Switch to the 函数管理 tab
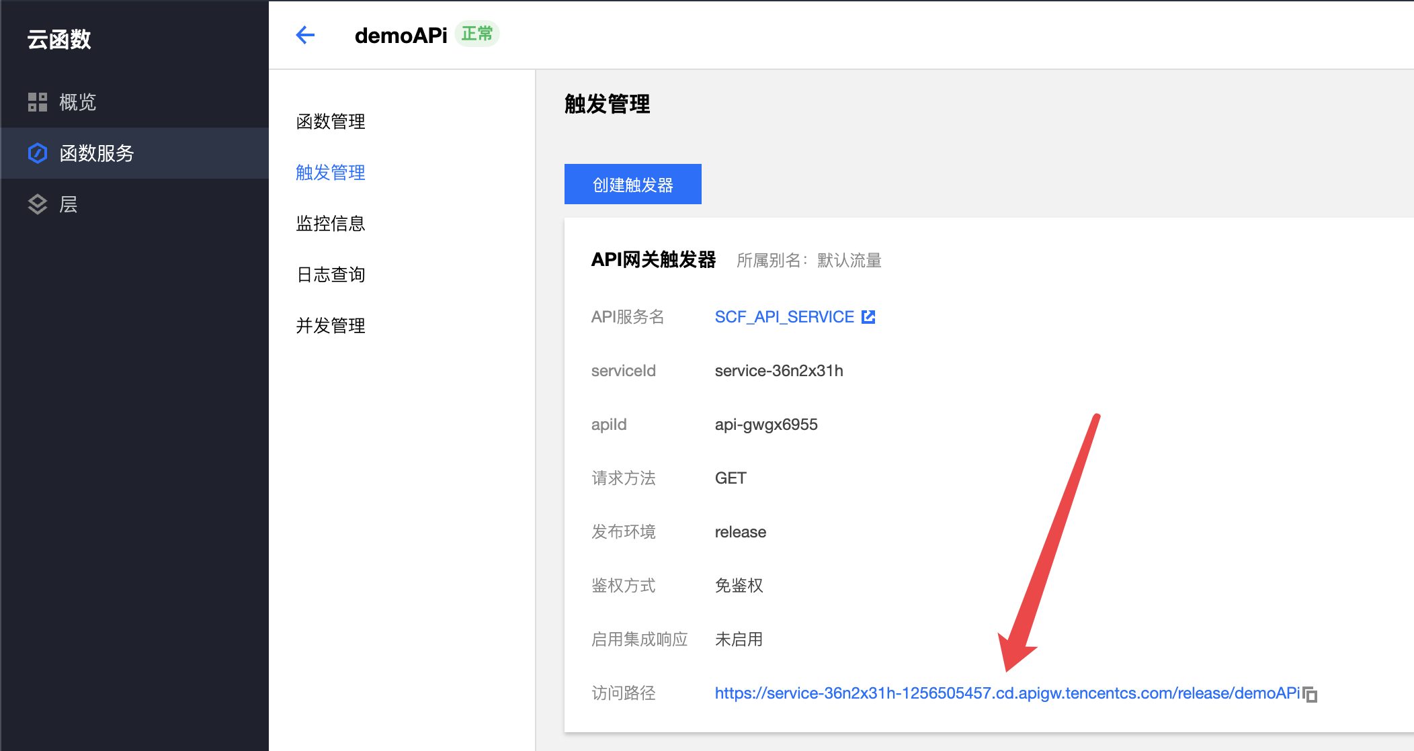 tap(331, 122)
